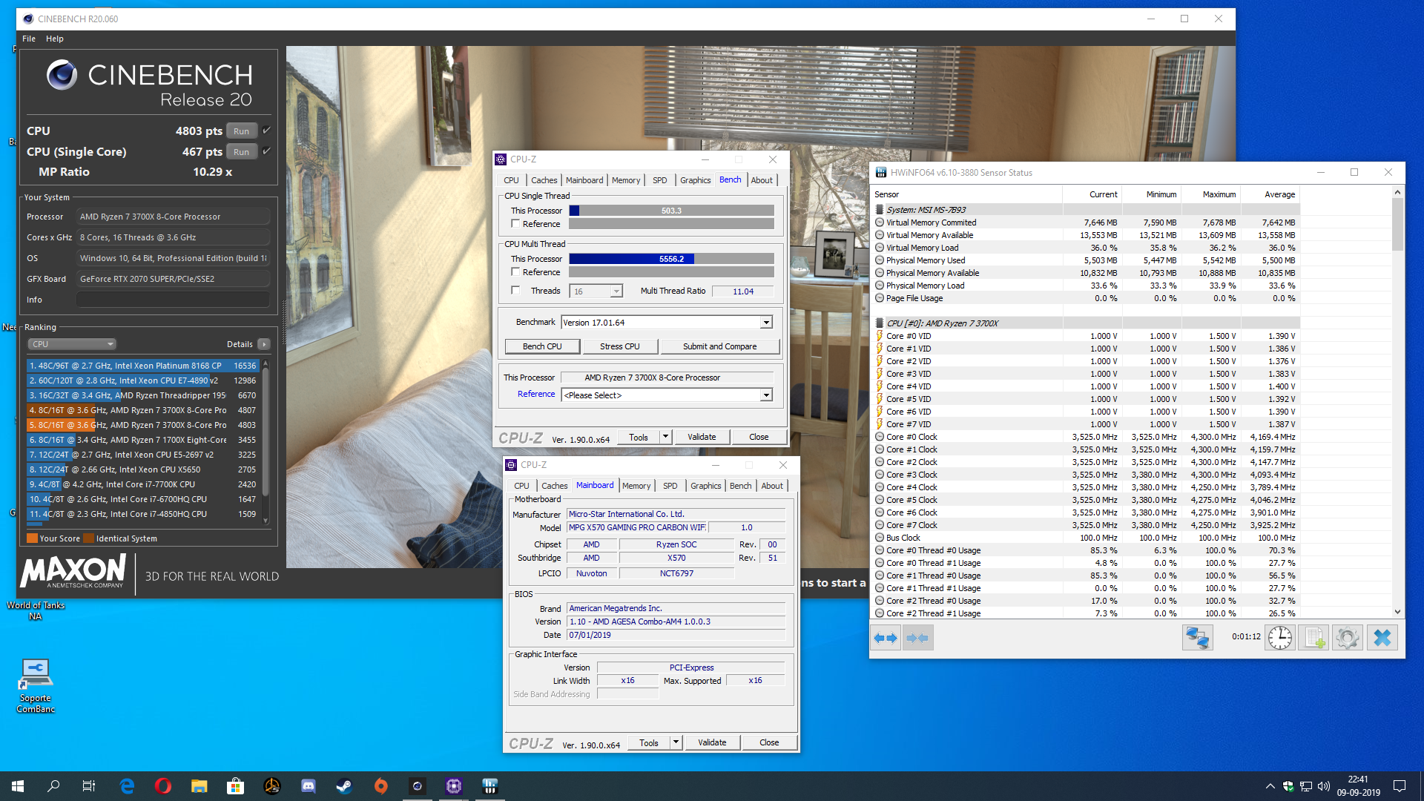
Task: Show hidden system tray icons
Action: pos(1270,786)
